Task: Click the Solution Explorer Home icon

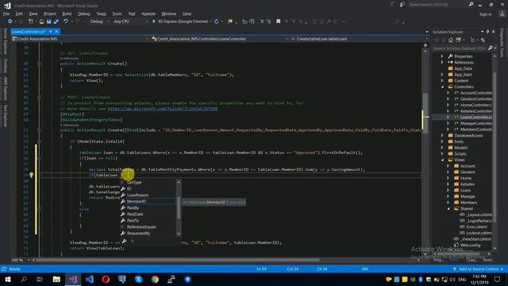Action: 451,41
